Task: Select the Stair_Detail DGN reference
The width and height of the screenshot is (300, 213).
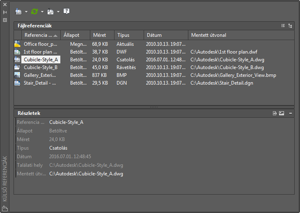Action: coord(40,83)
